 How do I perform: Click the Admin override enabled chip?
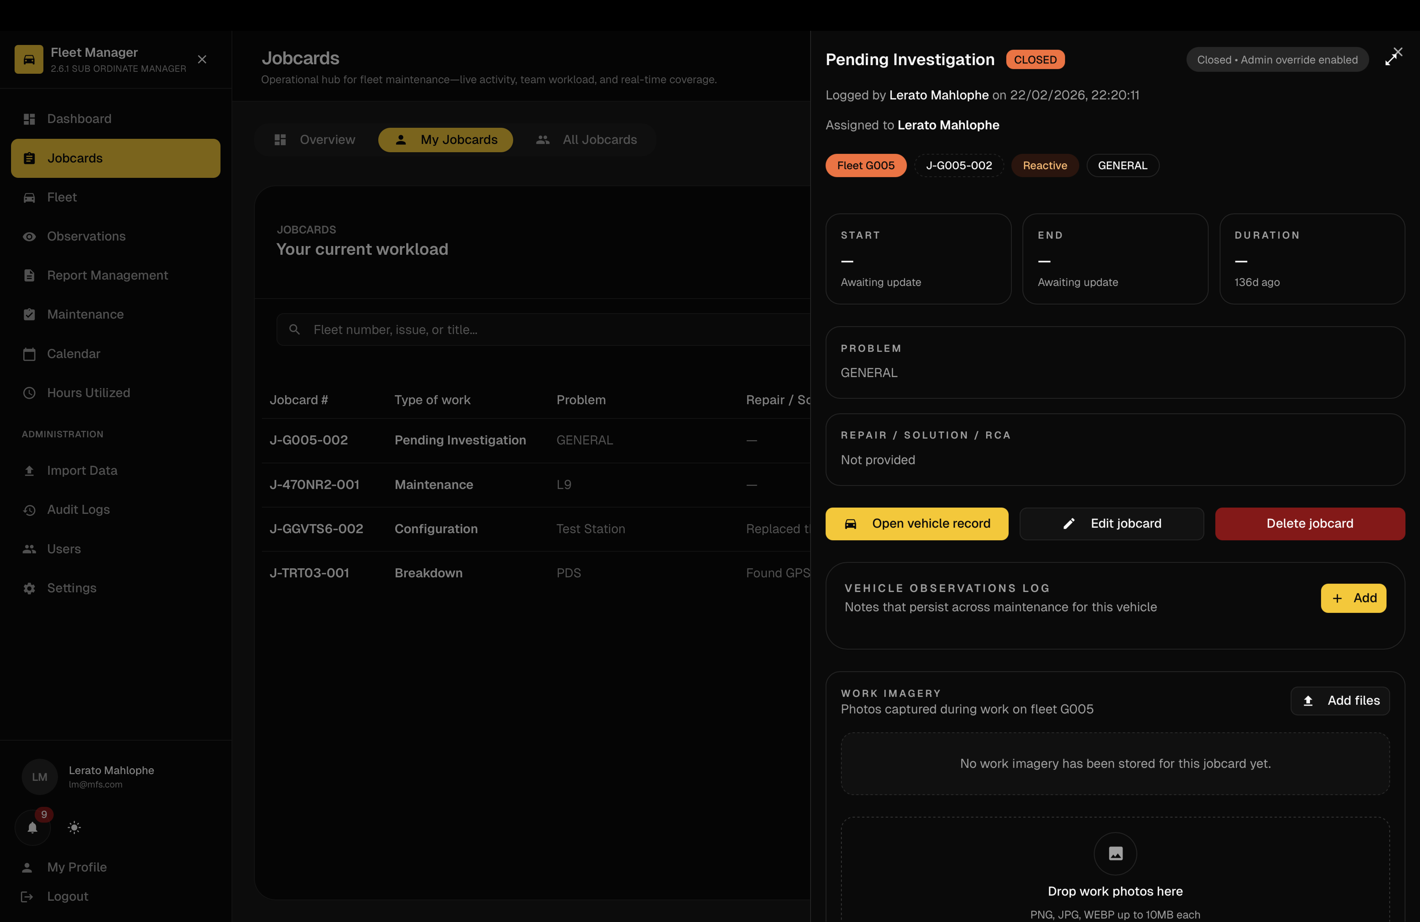[x=1277, y=60]
